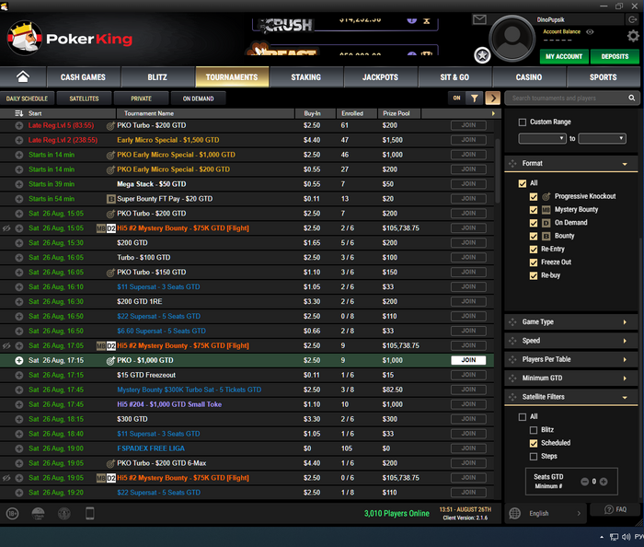Show the Daily Schedule list

(x=27, y=99)
